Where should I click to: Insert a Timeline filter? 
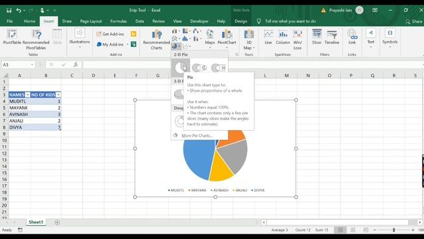[x=332, y=37]
